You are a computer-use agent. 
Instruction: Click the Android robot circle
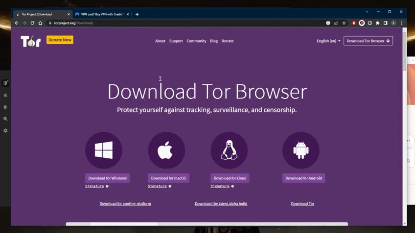[x=300, y=150]
